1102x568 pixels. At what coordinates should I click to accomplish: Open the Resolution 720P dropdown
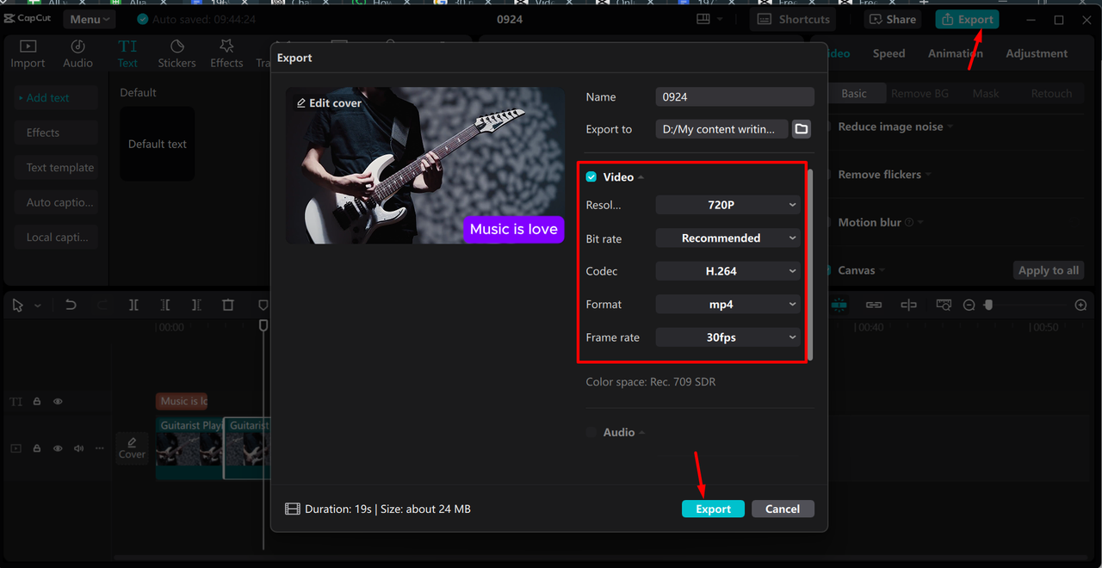[x=727, y=205]
